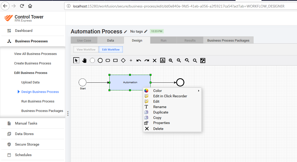297x162 pixels.
Task: Click the browser forward arrow
Action: pyautogui.click(x=14, y=6)
